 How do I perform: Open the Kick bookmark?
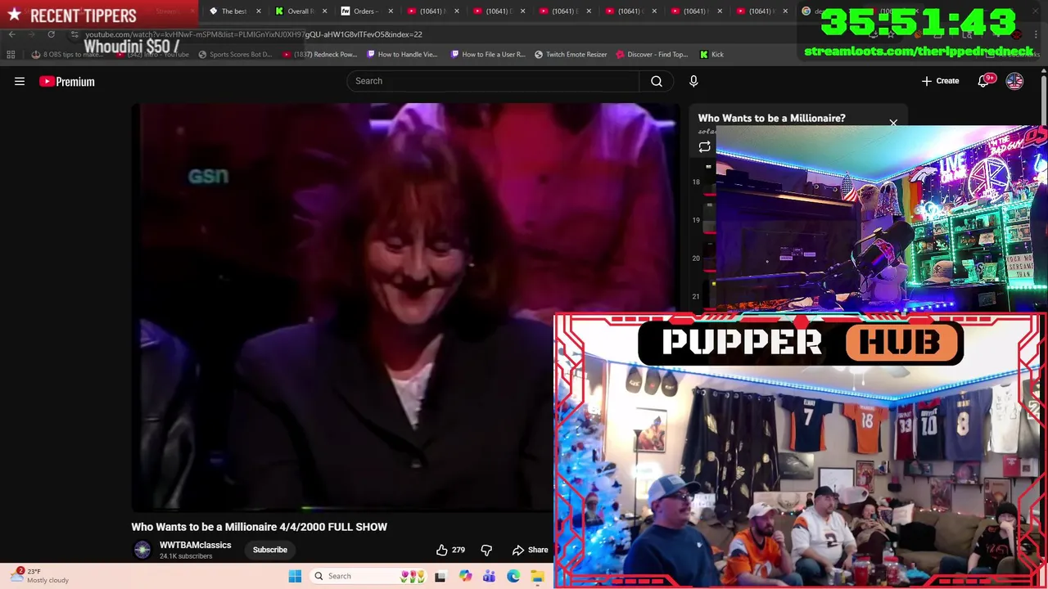[711, 54]
